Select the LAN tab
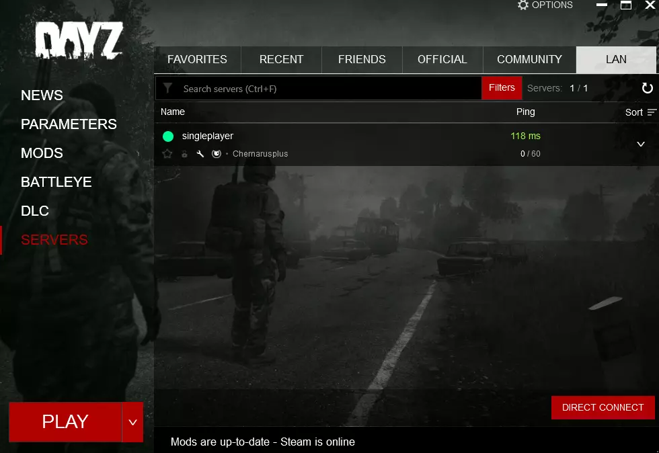The height and width of the screenshot is (453, 659). (x=616, y=60)
